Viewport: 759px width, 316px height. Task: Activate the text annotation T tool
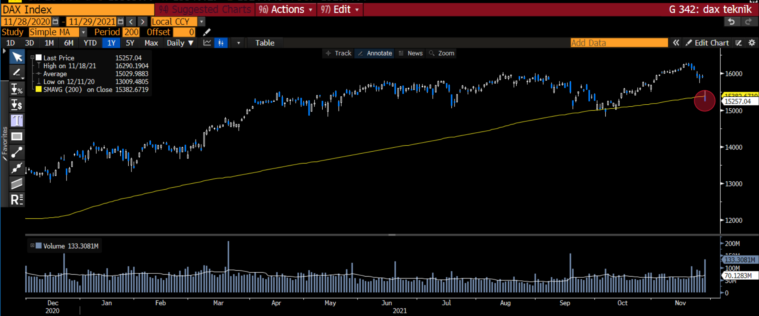[17, 120]
